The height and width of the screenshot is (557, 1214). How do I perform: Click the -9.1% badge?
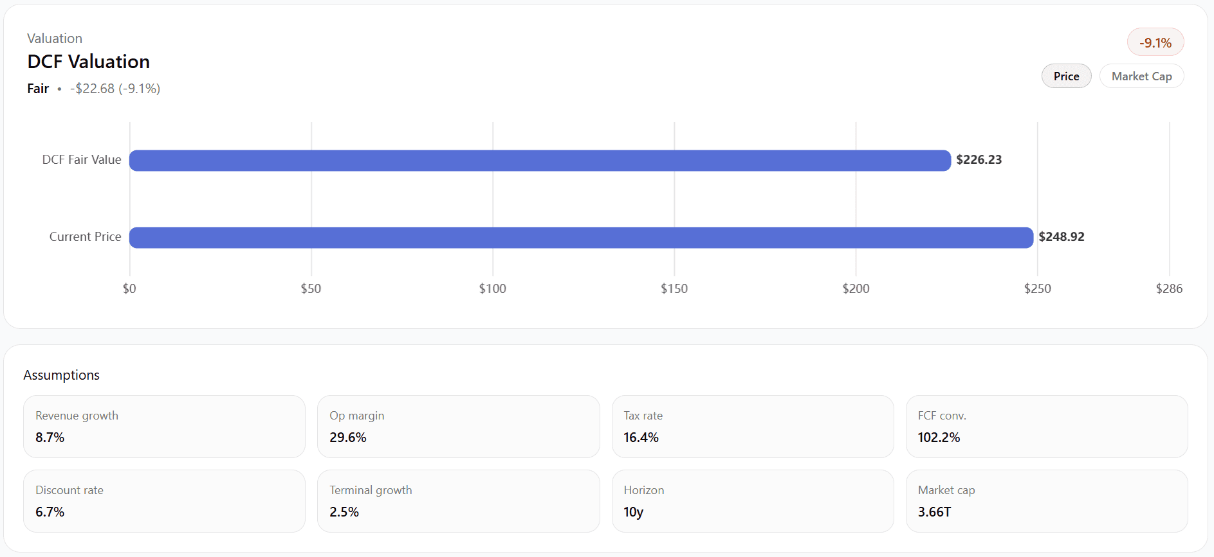[x=1155, y=43]
